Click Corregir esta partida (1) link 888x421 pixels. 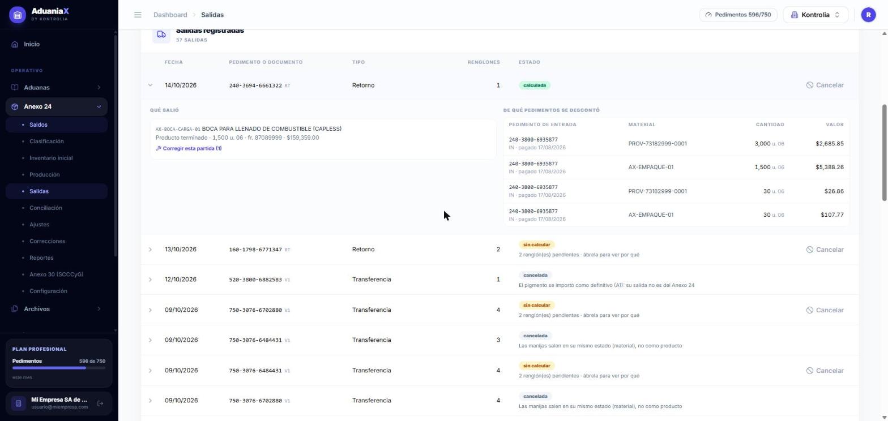(189, 148)
